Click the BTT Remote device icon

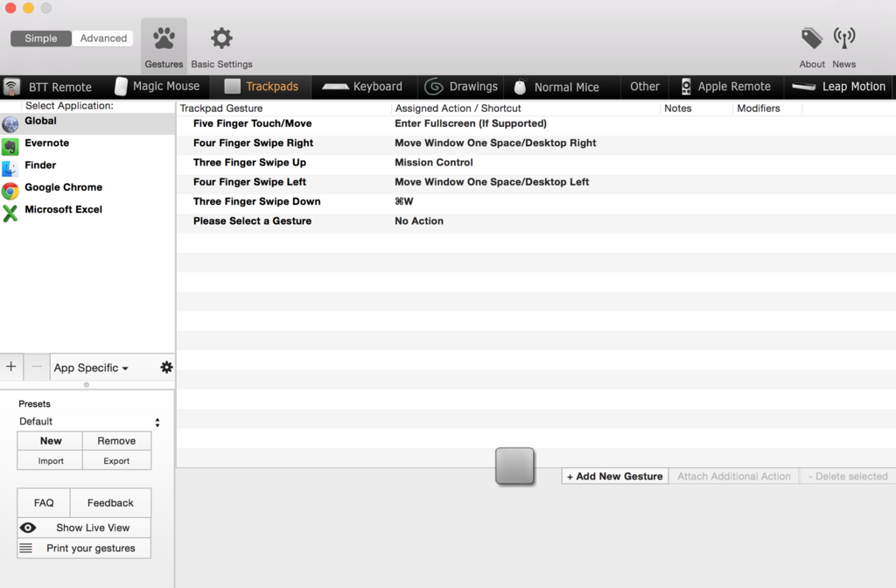[x=11, y=87]
